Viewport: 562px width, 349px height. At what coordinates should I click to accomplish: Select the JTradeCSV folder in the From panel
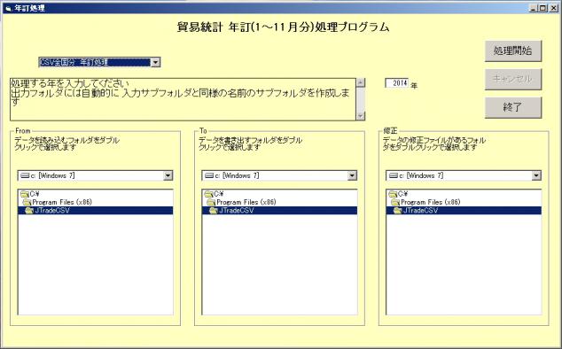(96, 210)
